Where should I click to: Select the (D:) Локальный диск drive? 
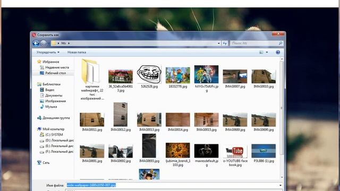[x=57, y=140]
